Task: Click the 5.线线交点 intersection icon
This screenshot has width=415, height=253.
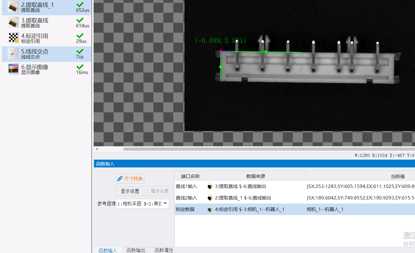Action: click(x=14, y=54)
